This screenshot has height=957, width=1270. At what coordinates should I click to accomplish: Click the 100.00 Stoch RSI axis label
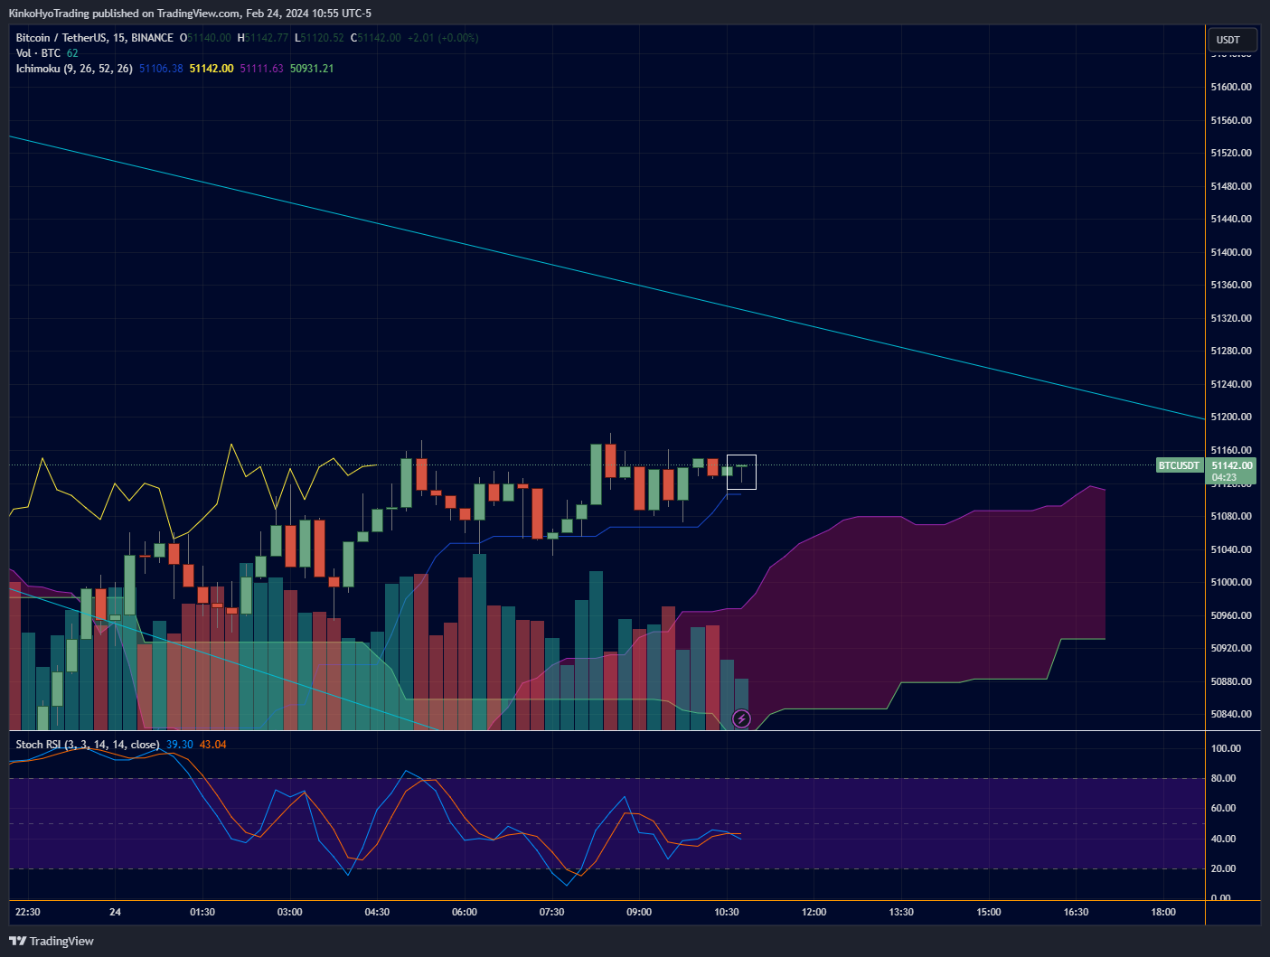[x=1226, y=748]
